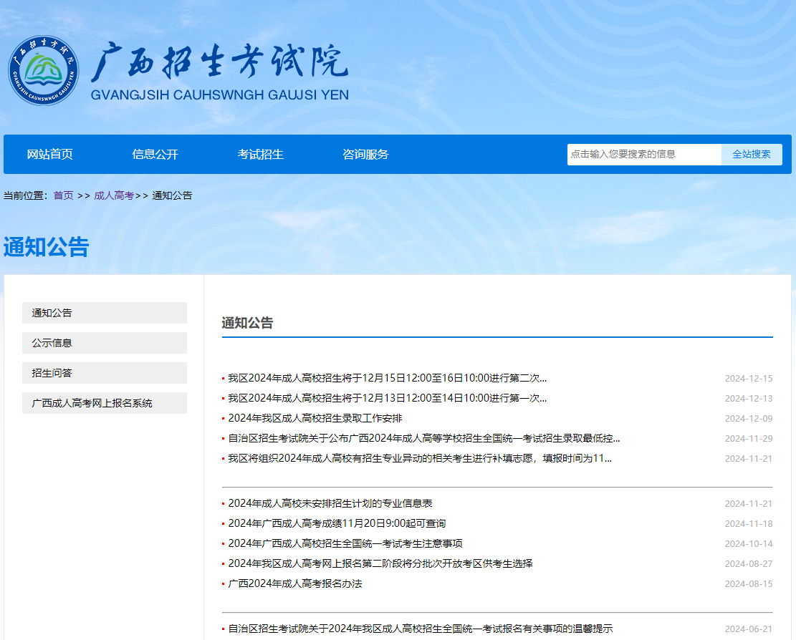This screenshot has height=640, width=796.
Task: Select 通知公告 in left sidebar
Action: pos(105,313)
